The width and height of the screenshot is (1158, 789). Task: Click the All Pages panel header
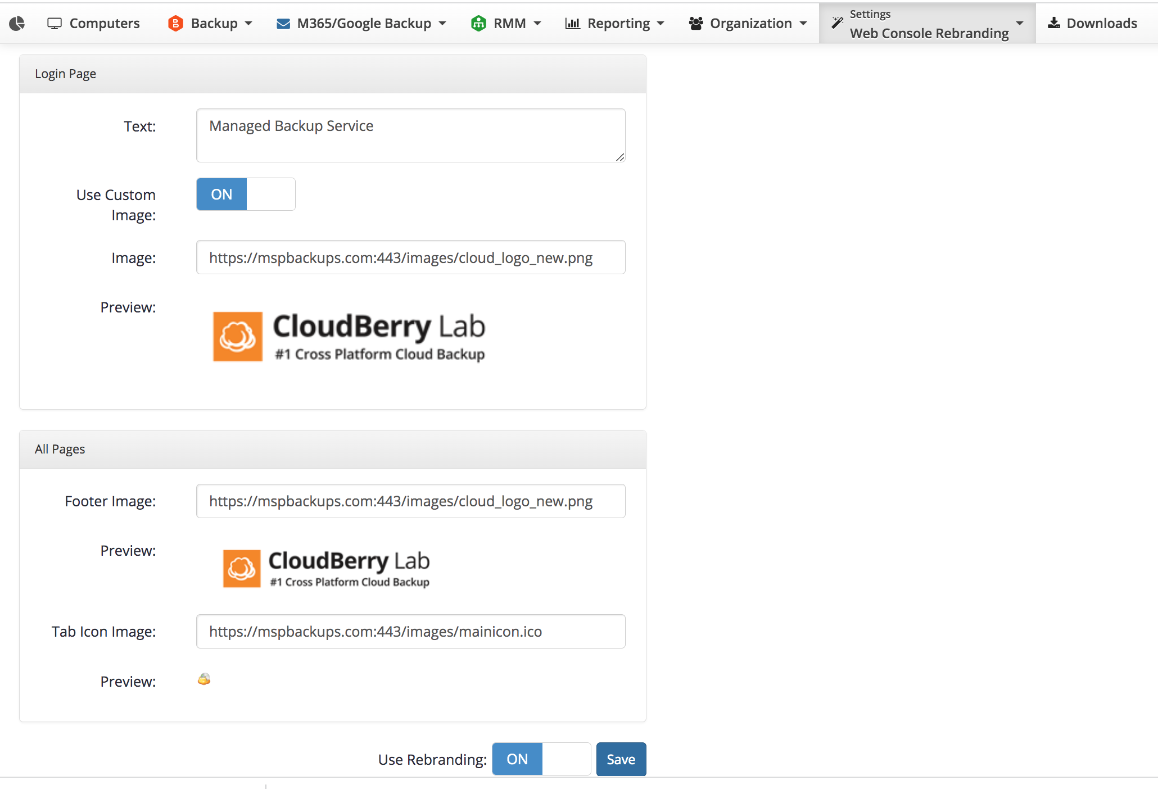click(x=333, y=449)
